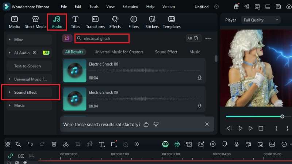
Task: Click the microphone voiceover record icon
Action: 237,144
